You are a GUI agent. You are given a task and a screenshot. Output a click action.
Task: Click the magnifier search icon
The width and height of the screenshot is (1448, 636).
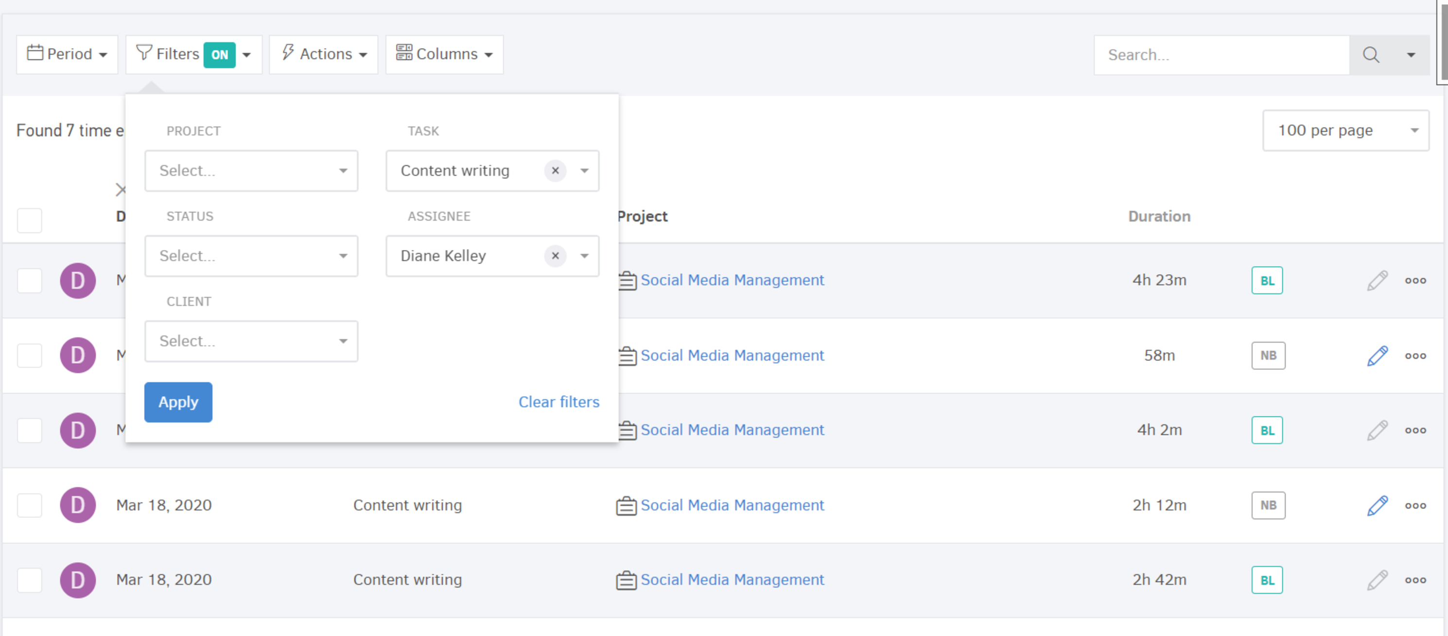click(1371, 55)
